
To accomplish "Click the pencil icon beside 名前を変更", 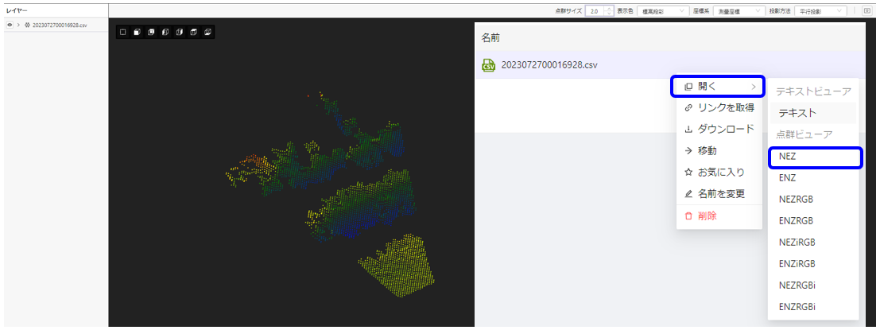I will (x=688, y=193).
